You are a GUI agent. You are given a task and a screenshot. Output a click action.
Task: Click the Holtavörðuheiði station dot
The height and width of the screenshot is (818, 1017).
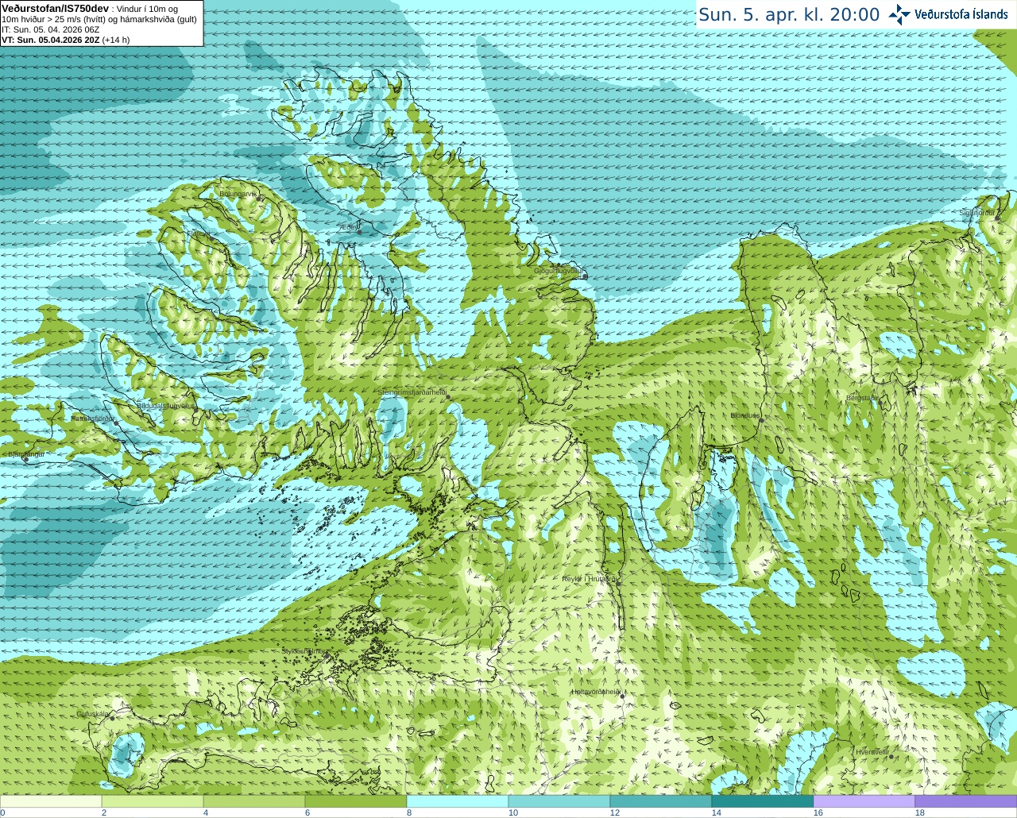622,696
